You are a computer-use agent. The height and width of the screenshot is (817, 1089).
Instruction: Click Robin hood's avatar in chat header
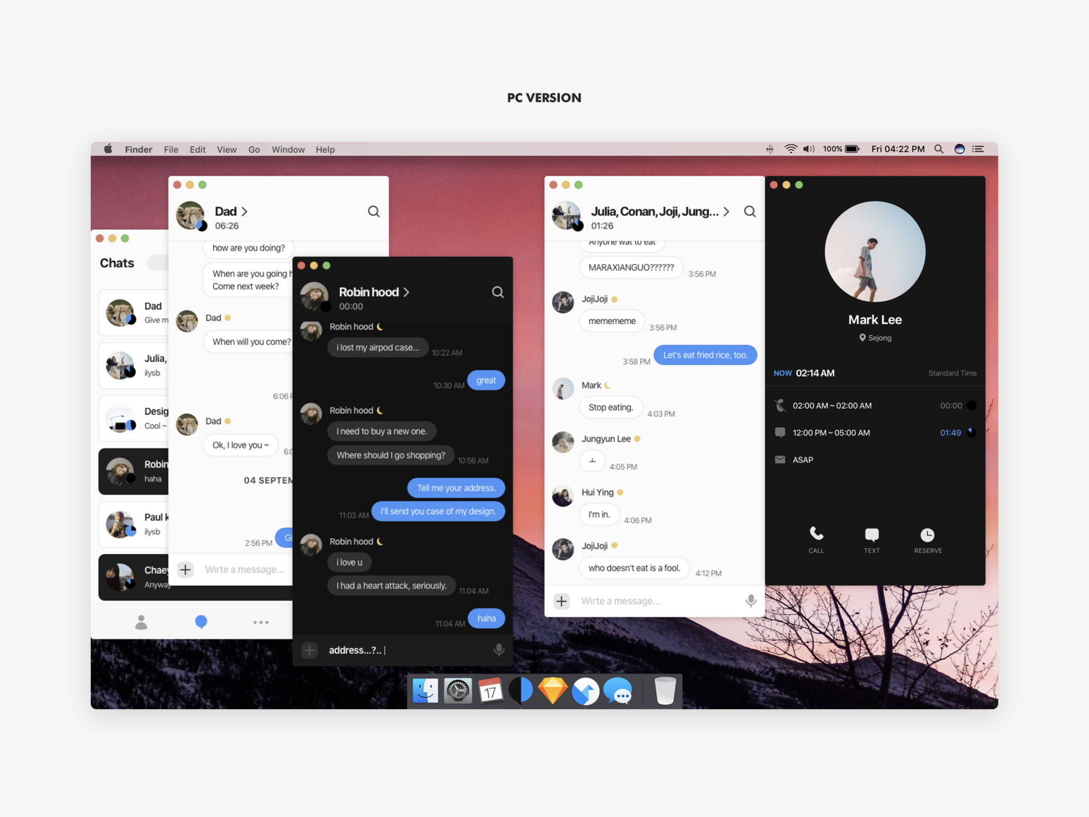pyautogui.click(x=314, y=296)
